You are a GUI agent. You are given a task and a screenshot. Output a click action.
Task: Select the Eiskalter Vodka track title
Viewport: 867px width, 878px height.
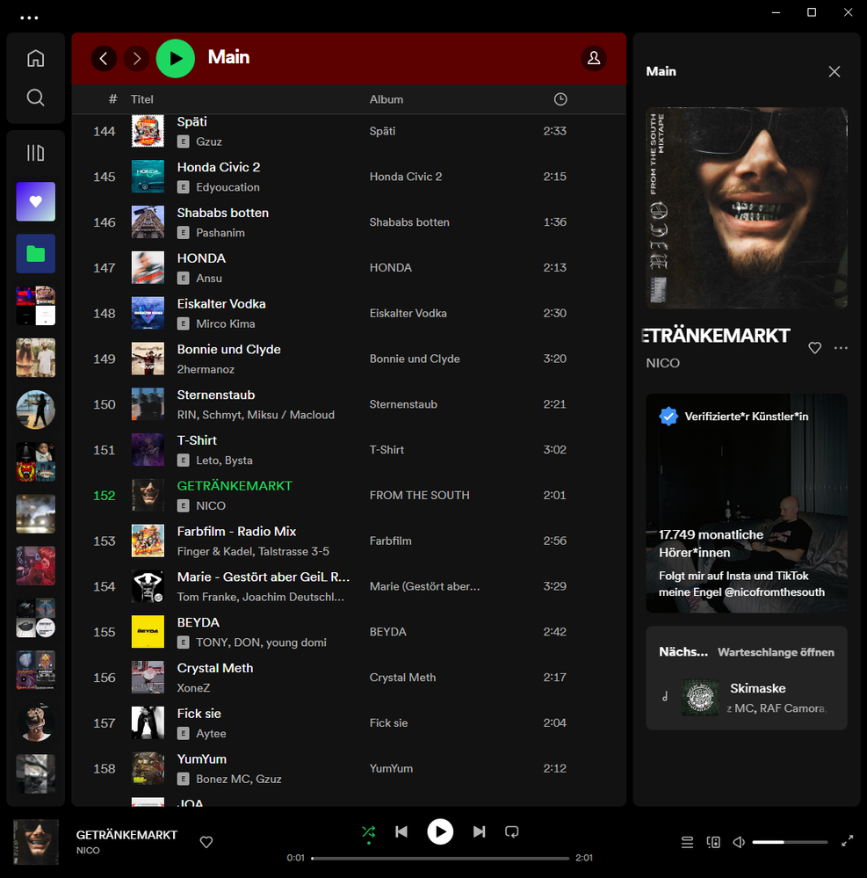221,304
